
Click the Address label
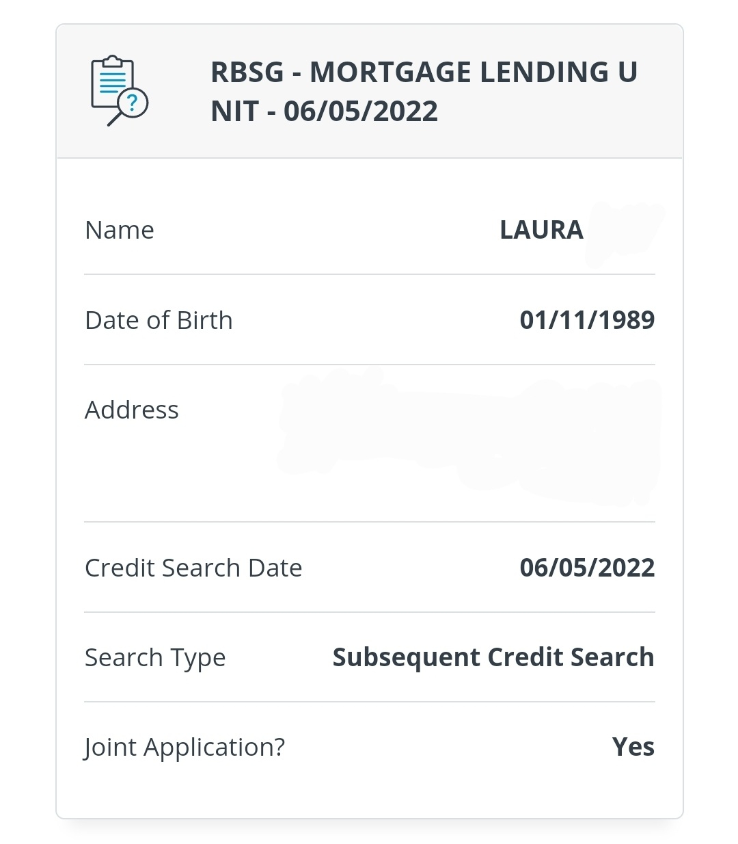coord(132,410)
